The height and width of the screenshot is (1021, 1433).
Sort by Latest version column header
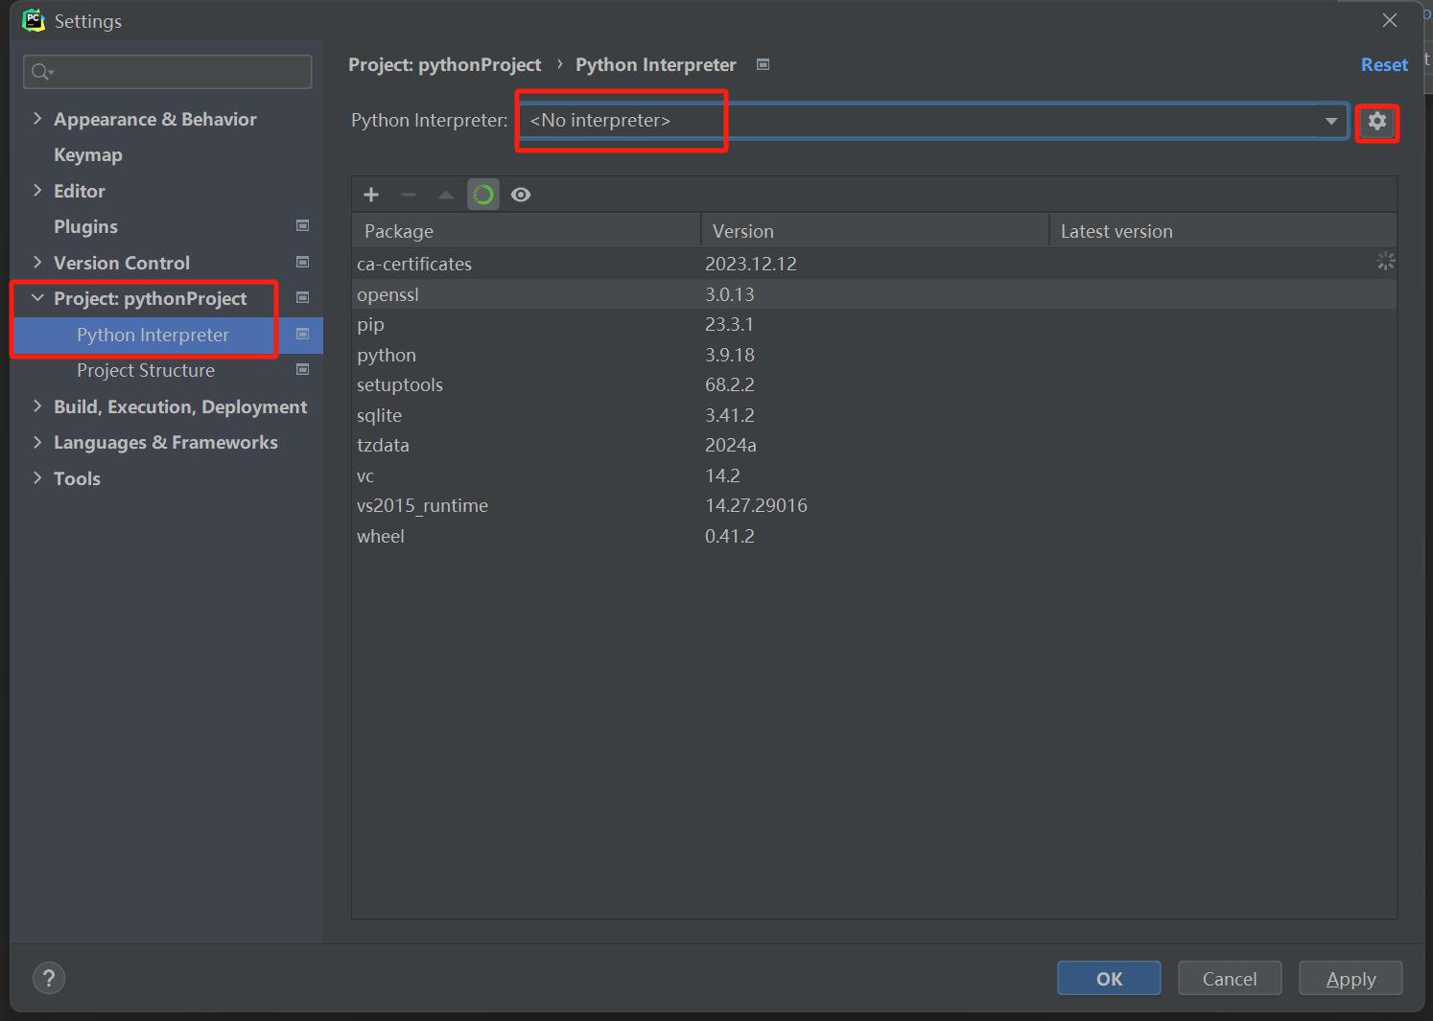[x=1223, y=231]
